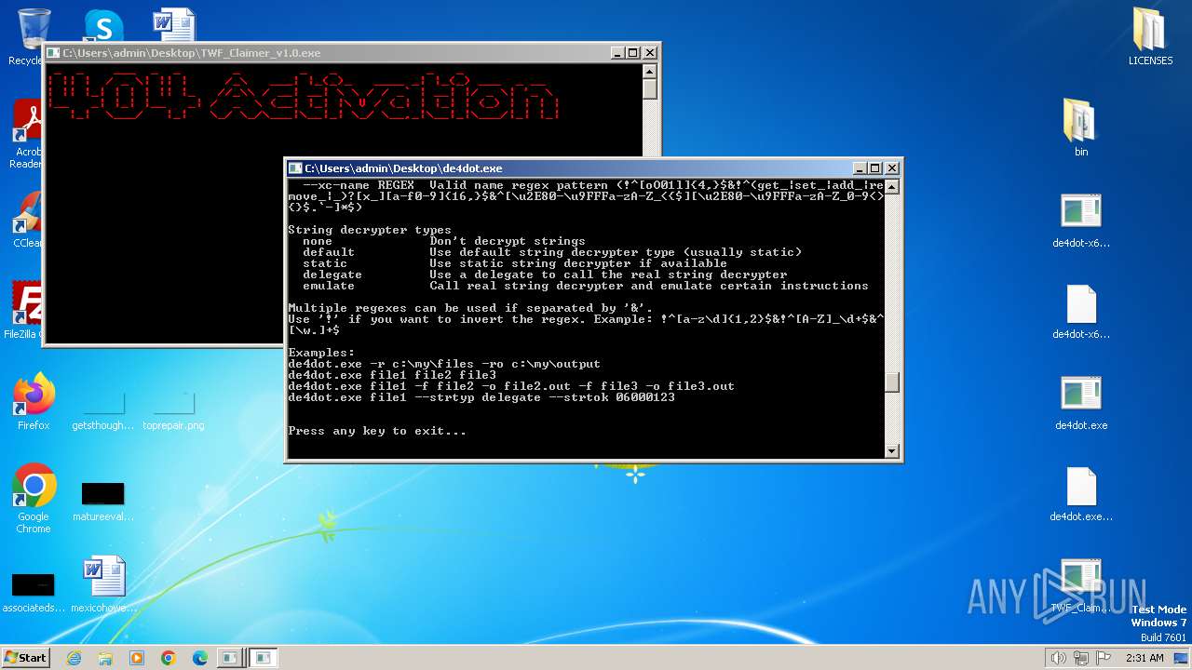1192x670 pixels.
Task: Select the de4dot.exe desktop icon
Action: coord(1081,402)
